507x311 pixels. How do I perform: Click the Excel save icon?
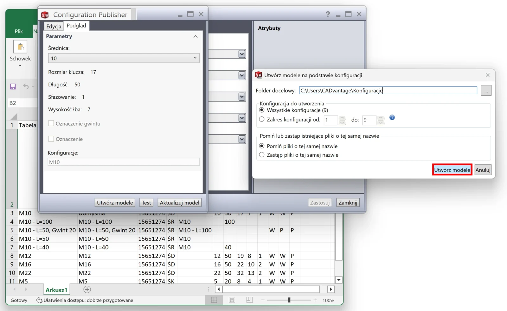pyautogui.click(x=13, y=86)
